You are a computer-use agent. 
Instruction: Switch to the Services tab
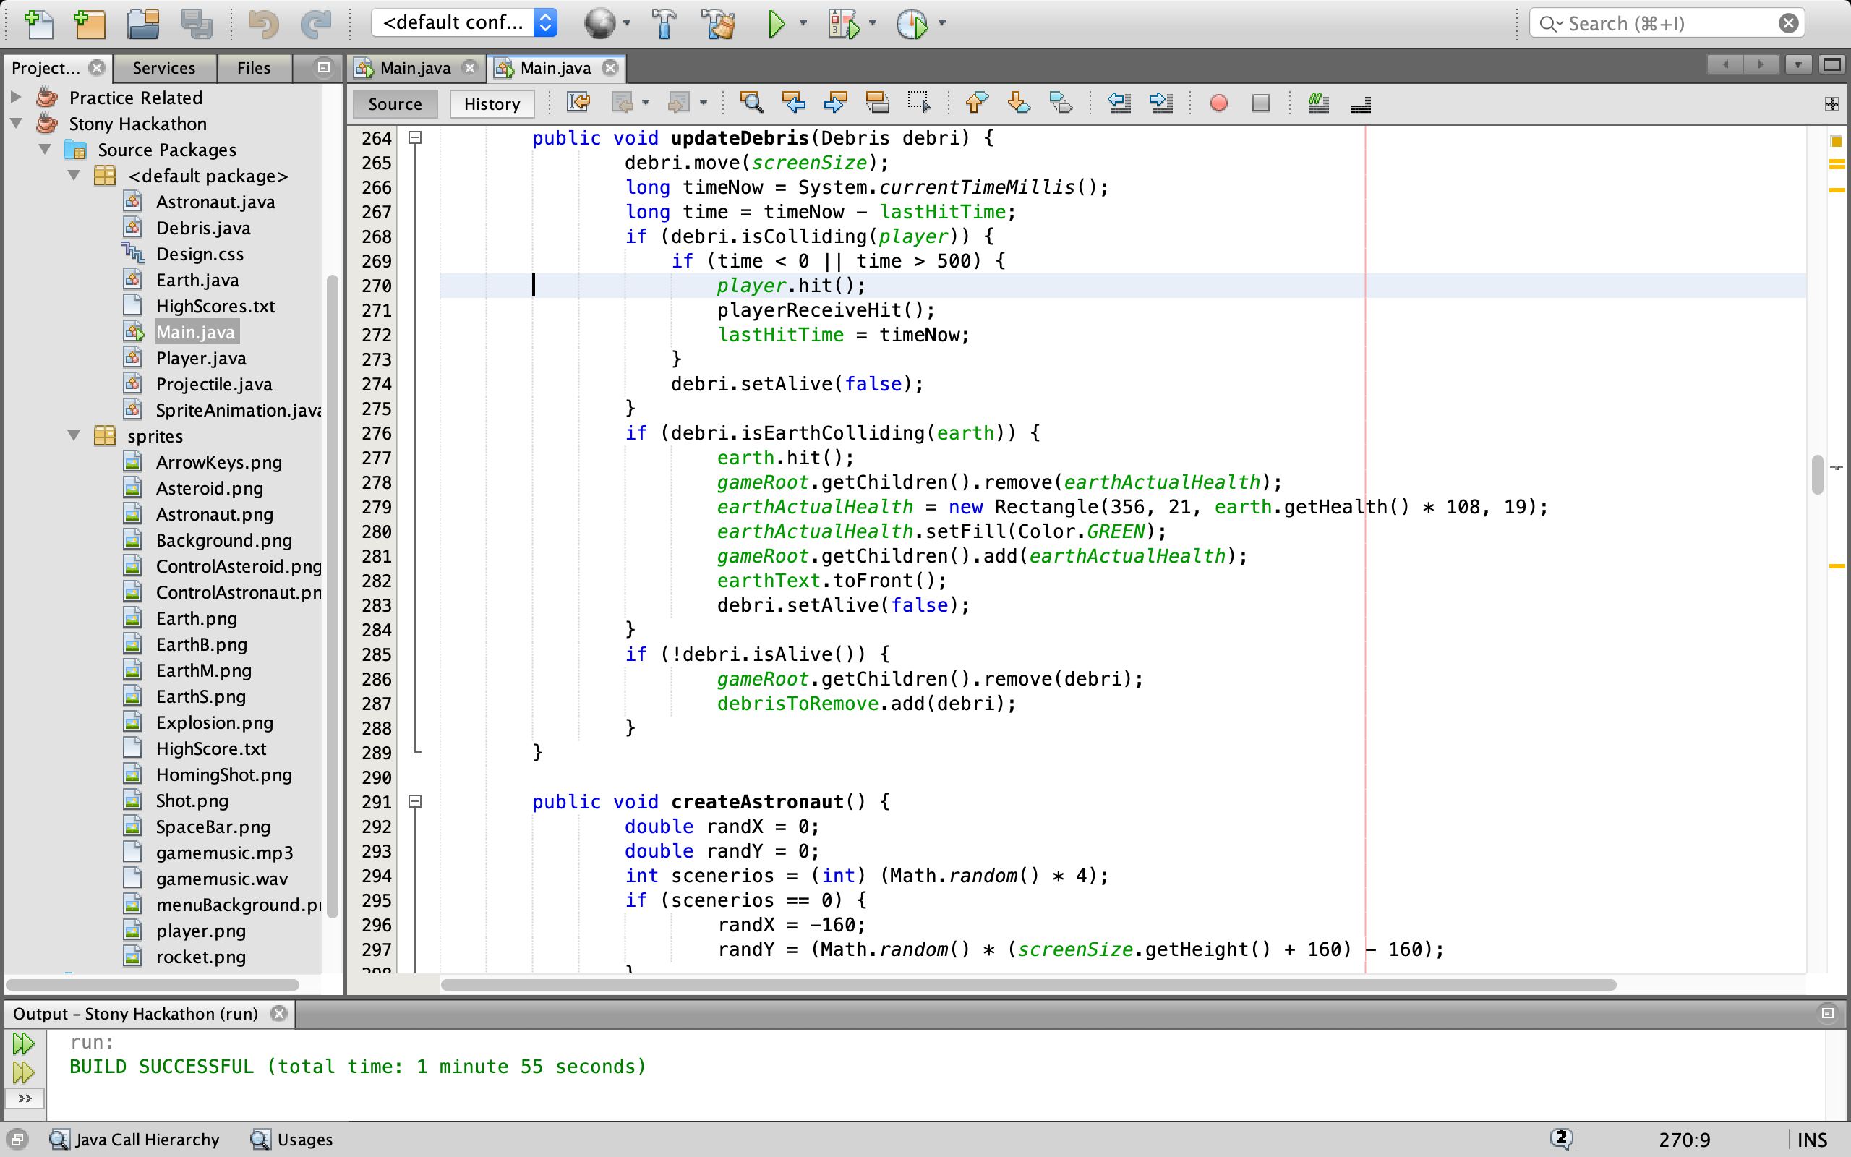pos(163,68)
